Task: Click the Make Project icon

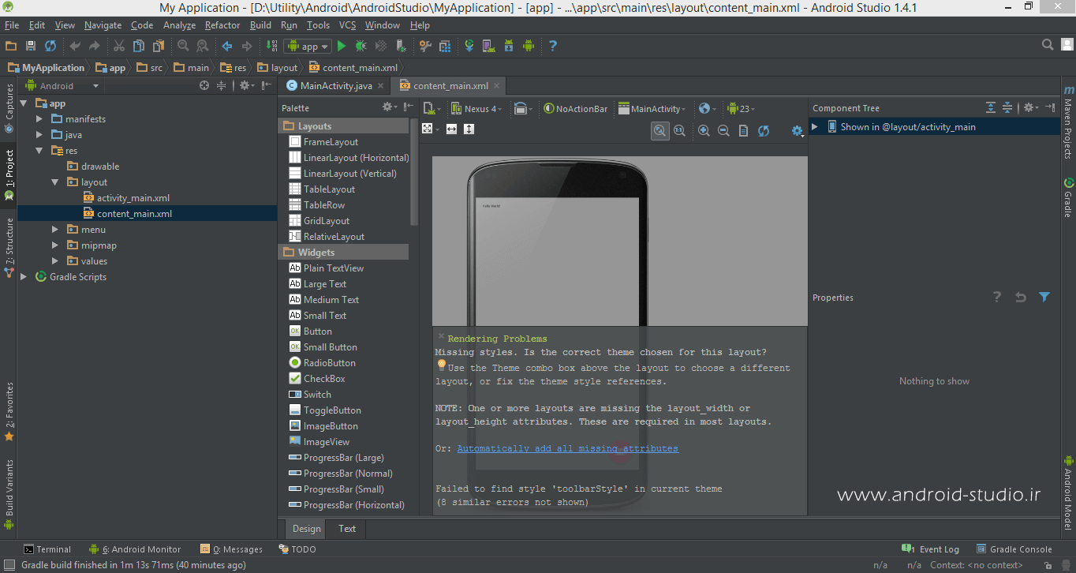Action: 272,47
